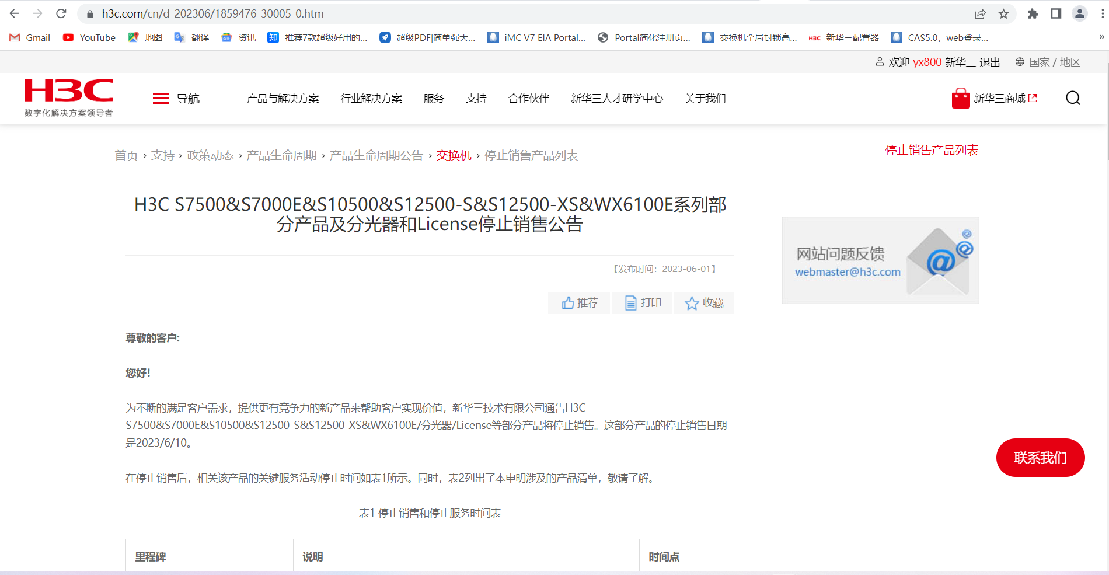
Task: Go to 产品生命周期 in the breadcrumb
Action: pos(281,155)
